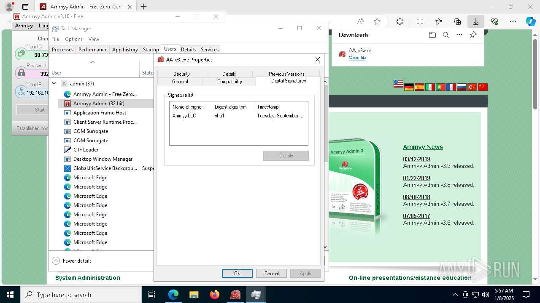
Task: Click OK in Properties dialog
Action: point(237,273)
